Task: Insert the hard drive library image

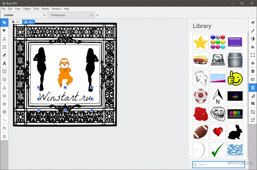Action: 218,60
